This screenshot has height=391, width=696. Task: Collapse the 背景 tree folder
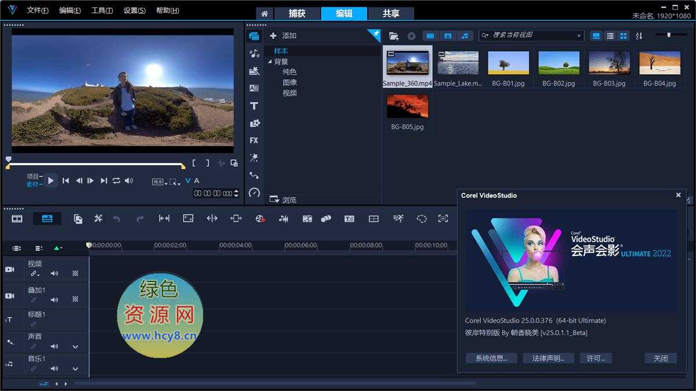coord(270,62)
